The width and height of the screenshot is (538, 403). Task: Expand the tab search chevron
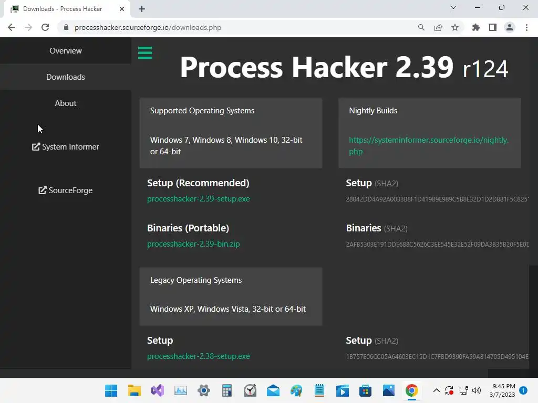453,7
